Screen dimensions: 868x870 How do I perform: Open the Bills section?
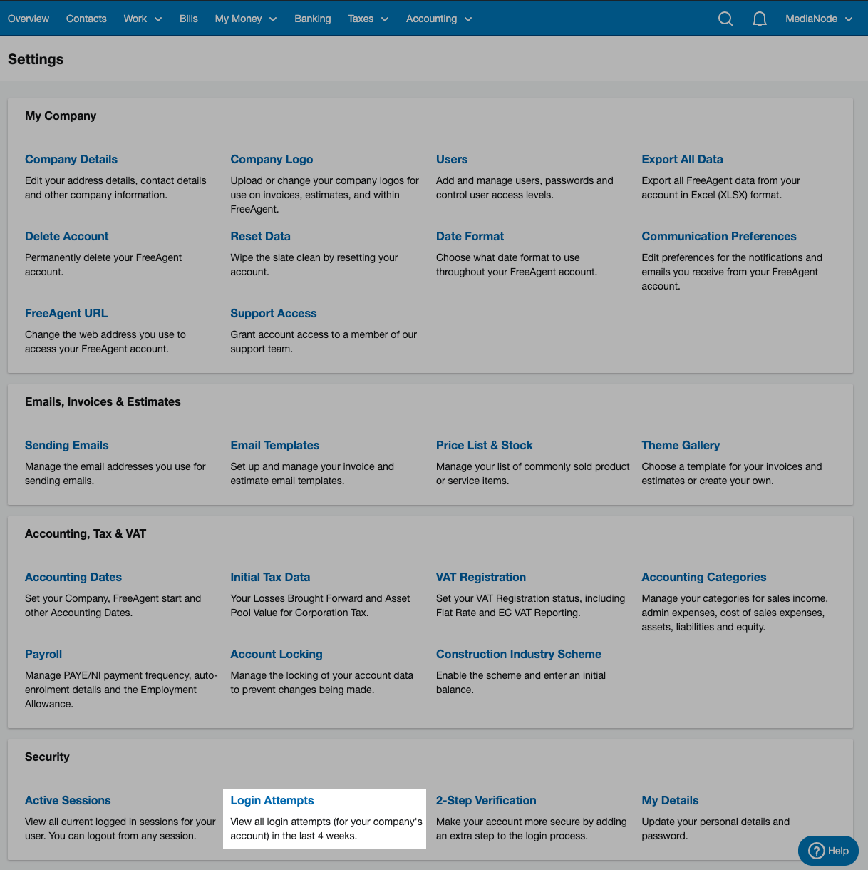pyautogui.click(x=188, y=19)
